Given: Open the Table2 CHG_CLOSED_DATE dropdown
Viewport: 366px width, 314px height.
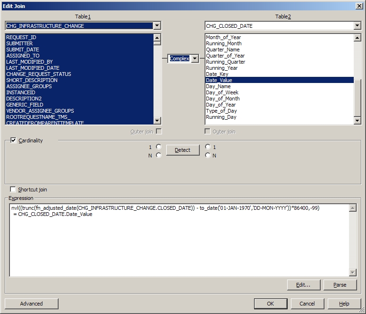Looking at the screenshot, I should [x=357, y=26].
